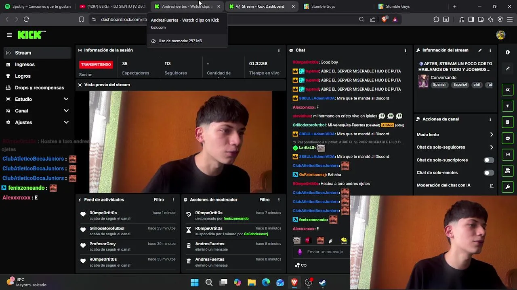
Task: Switch to Spotify browser tab
Action: (38, 6)
